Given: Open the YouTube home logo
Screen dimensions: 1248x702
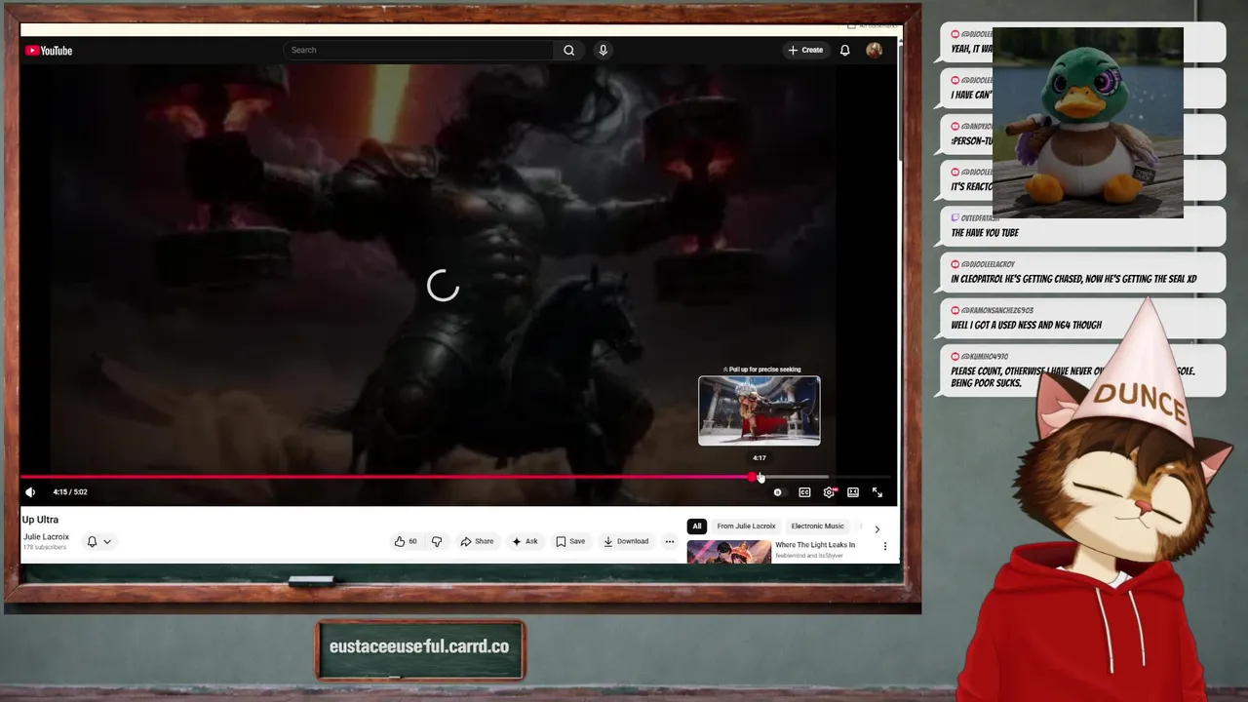Looking at the screenshot, I should coord(49,51).
